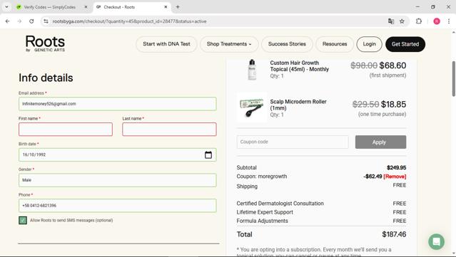Image resolution: width=456 pixels, height=257 pixels.
Task: Click the Total $187.46 amount
Action: 394,234
